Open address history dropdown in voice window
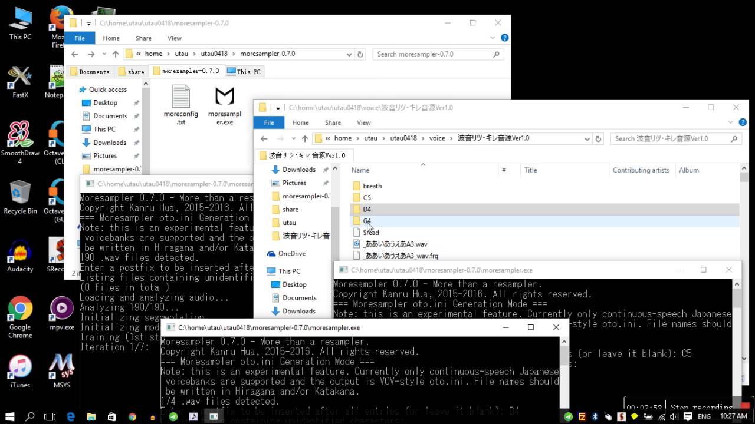This screenshot has width=755, height=424. (x=587, y=139)
